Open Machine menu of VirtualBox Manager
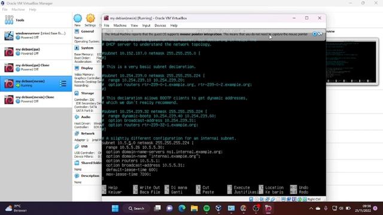 18,10
